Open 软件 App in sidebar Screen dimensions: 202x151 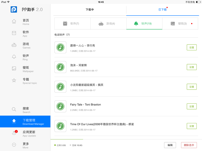pyautogui.click(x=25, y=34)
